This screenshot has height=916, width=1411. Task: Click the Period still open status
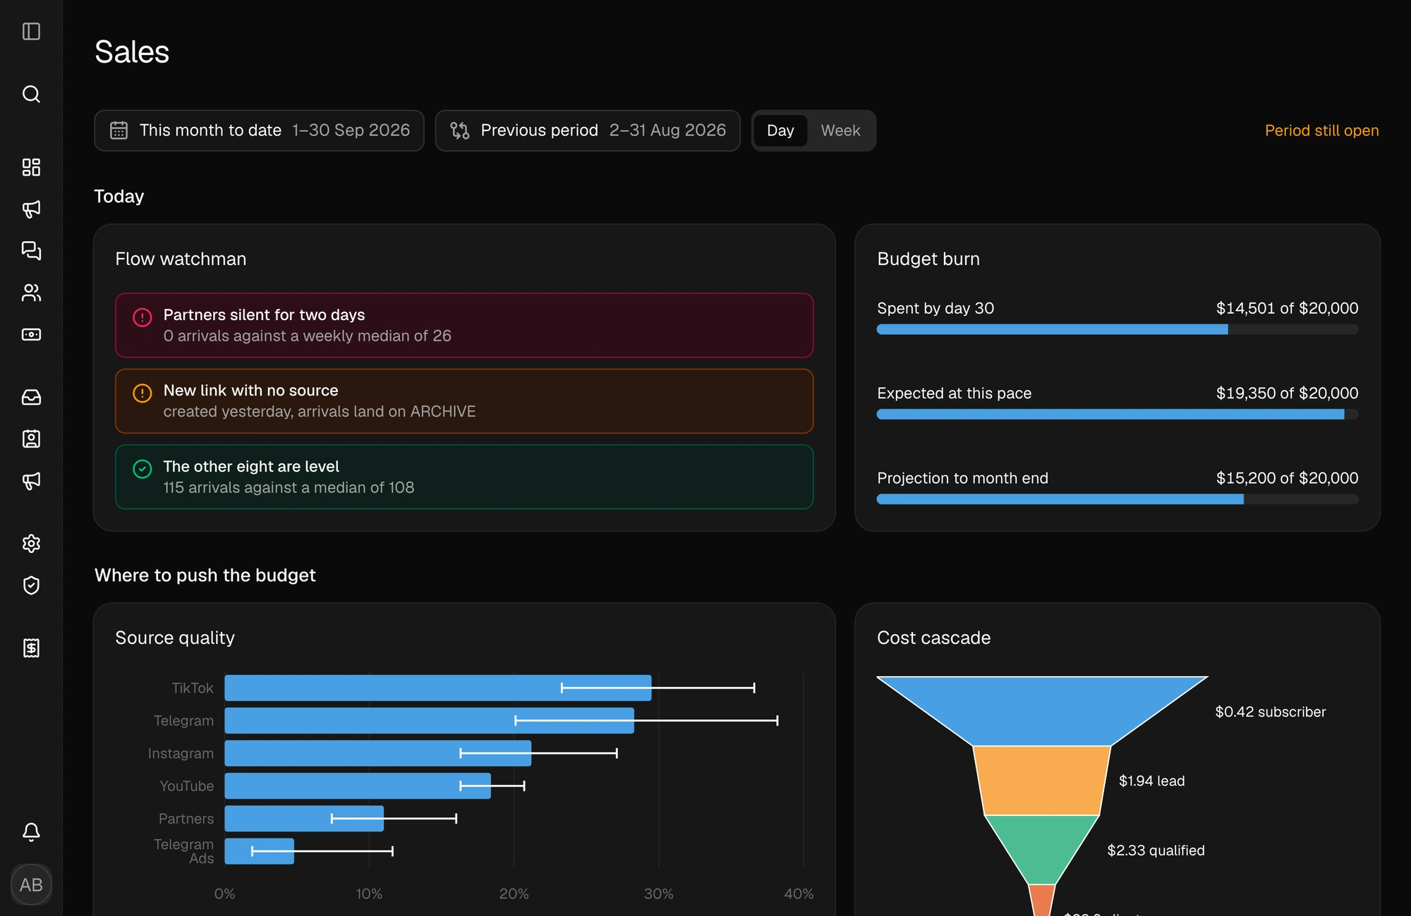tap(1321, 130)
